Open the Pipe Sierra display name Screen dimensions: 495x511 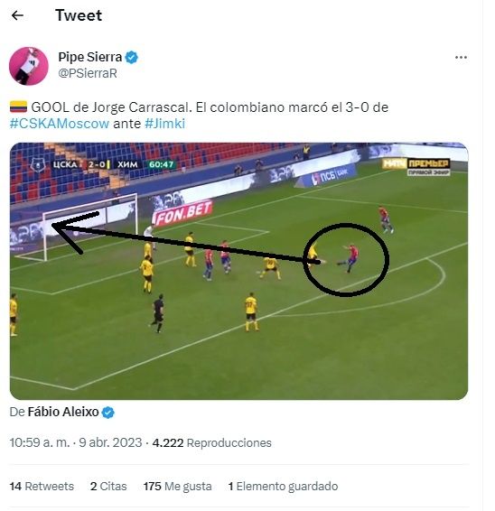pos(90,57)
